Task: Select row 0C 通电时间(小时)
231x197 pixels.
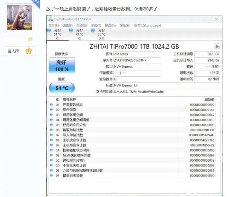Action: 132,160
